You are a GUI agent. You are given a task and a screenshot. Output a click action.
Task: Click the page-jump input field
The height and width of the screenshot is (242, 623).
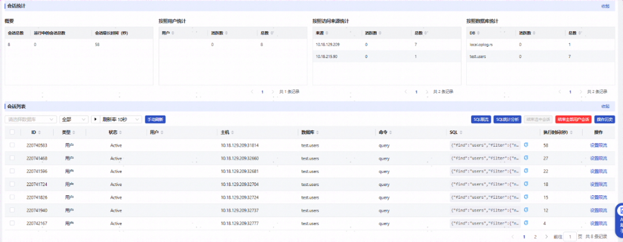570,236
